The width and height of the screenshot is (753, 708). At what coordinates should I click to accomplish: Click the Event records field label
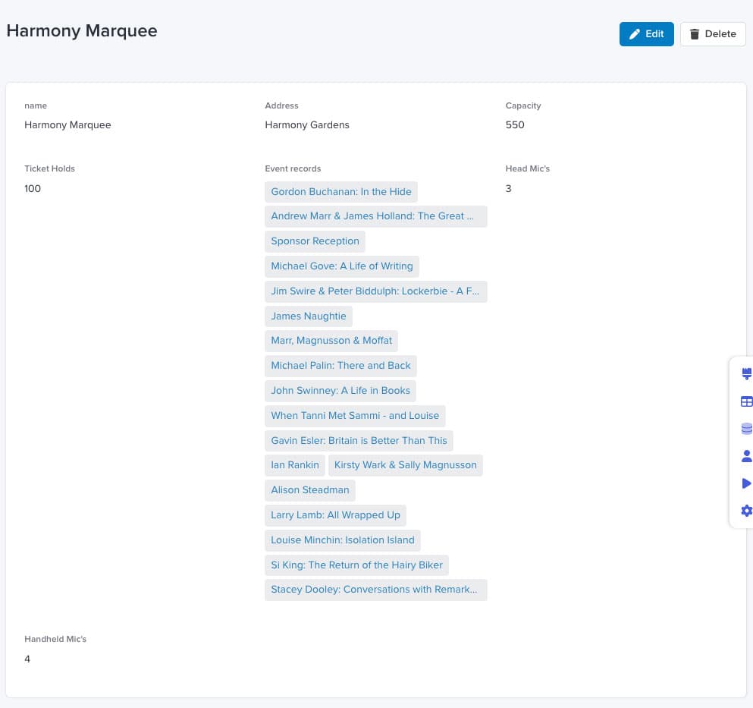click(293, 168)
